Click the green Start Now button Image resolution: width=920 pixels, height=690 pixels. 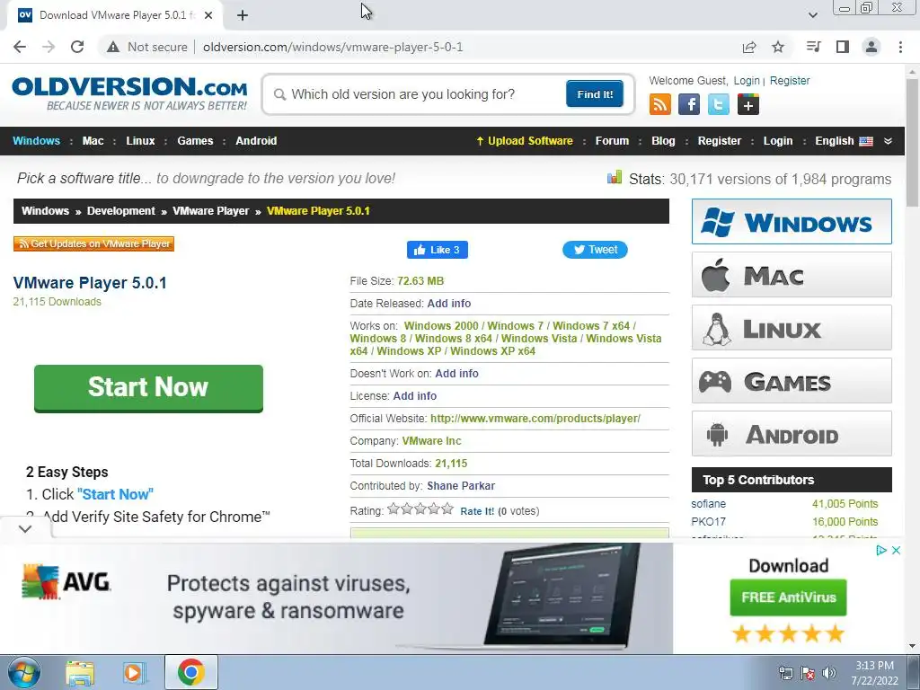pyautogui.click(x=148, y=388)
